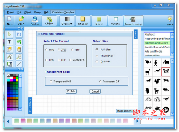
Task: Click clipart gallery scroll up arrow
Action: (x=172, y=60)
